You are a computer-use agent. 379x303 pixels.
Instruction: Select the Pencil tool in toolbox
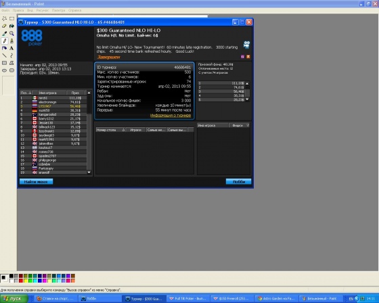[4, 41]
